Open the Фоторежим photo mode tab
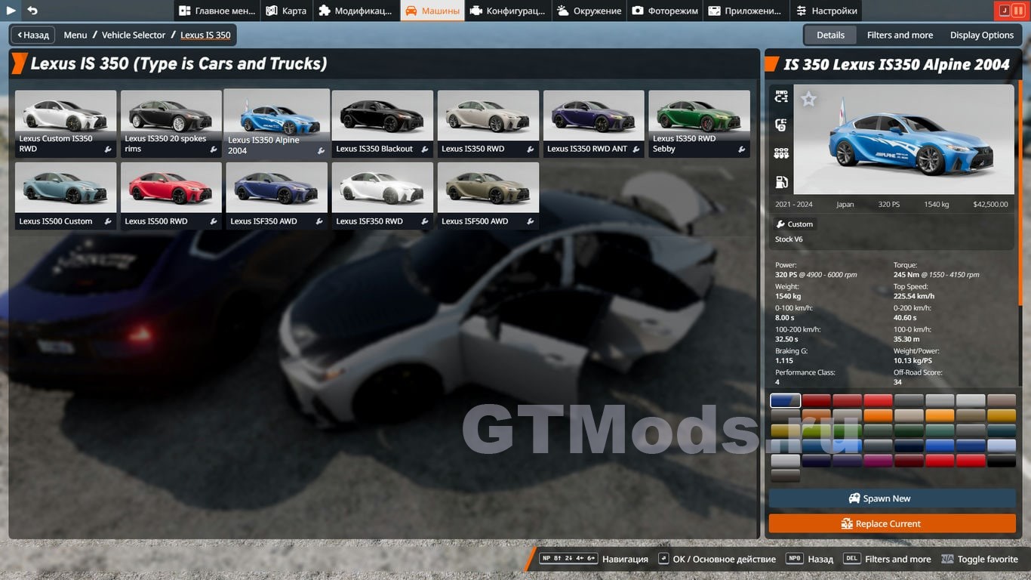 coord(664,11)
